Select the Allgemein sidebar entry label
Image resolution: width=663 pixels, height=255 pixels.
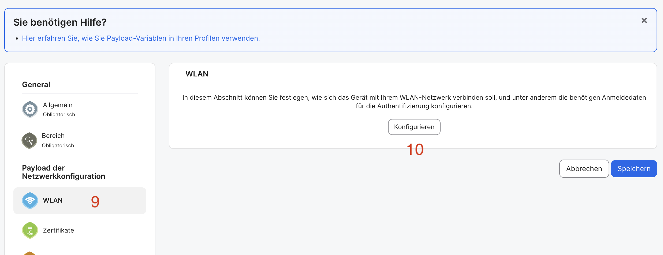58,105
